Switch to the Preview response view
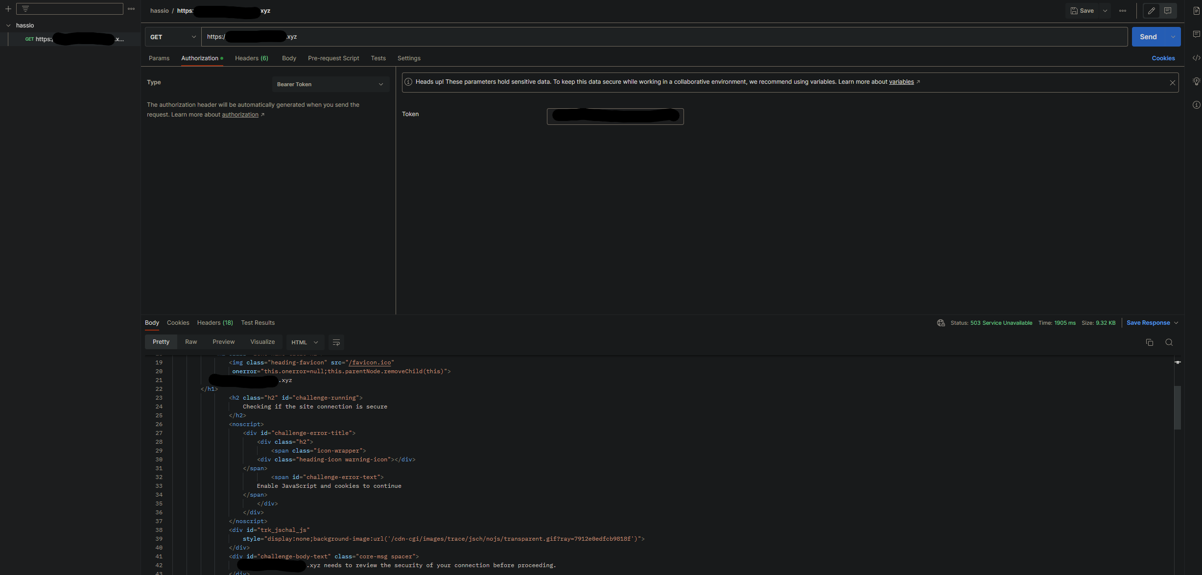The height and width of the screenshot is (575, 1202). [x=223, y=341]
